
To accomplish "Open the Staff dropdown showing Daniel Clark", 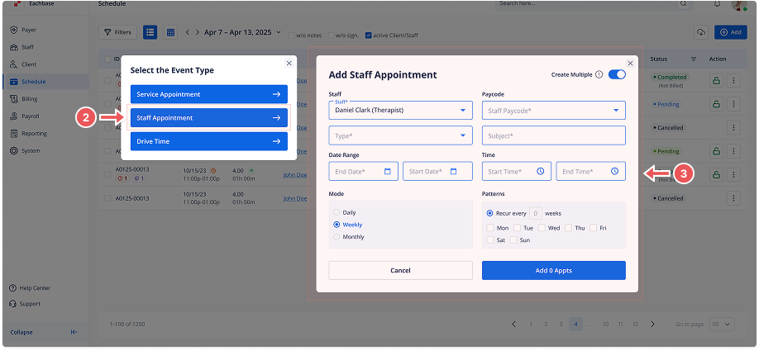I will [400, 110].
